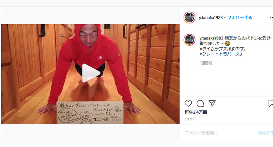Submit comment with the 投稿する button
273x147 pixels.
pyautogui.click(x=265, y=133)
